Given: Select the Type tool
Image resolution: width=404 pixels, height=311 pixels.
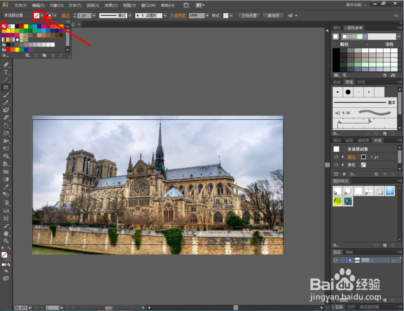Looking at the screenshot, I should [6, 72].
